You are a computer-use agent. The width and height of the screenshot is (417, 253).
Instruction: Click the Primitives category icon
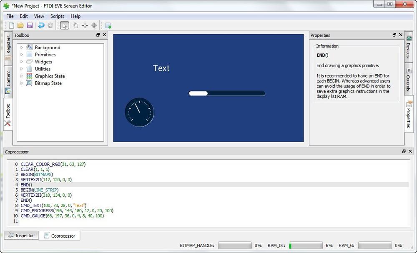(29, 55)
